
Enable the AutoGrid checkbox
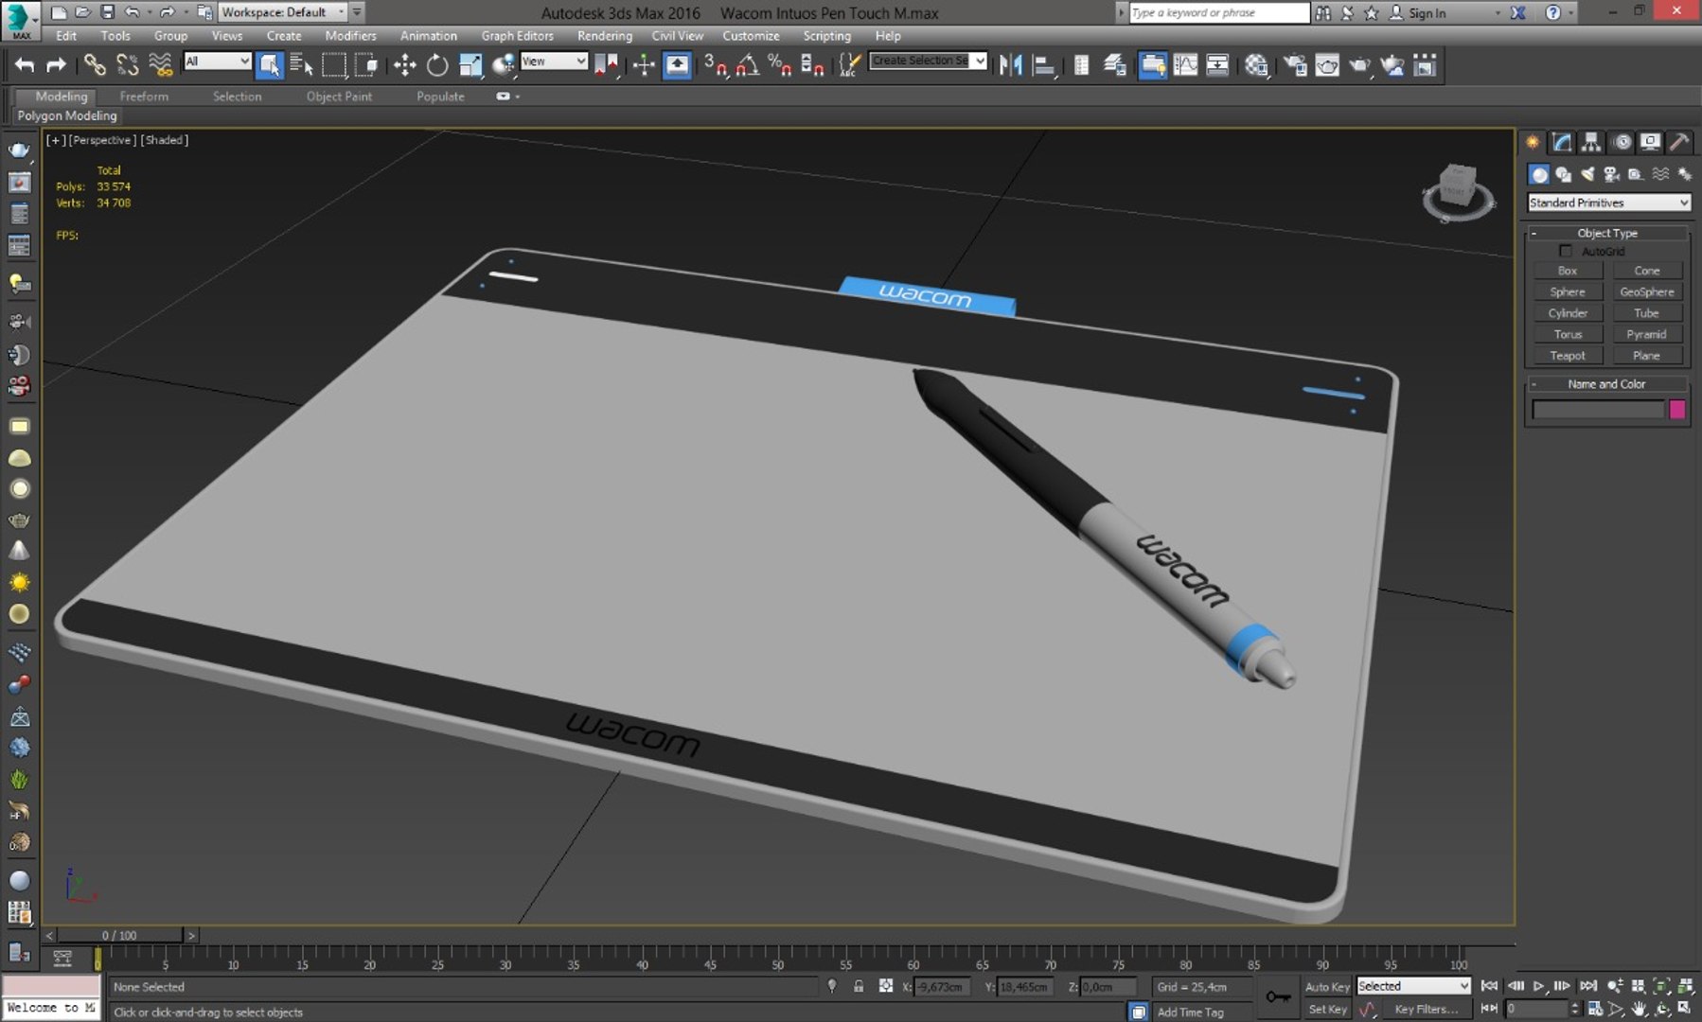click(1565, 251)
